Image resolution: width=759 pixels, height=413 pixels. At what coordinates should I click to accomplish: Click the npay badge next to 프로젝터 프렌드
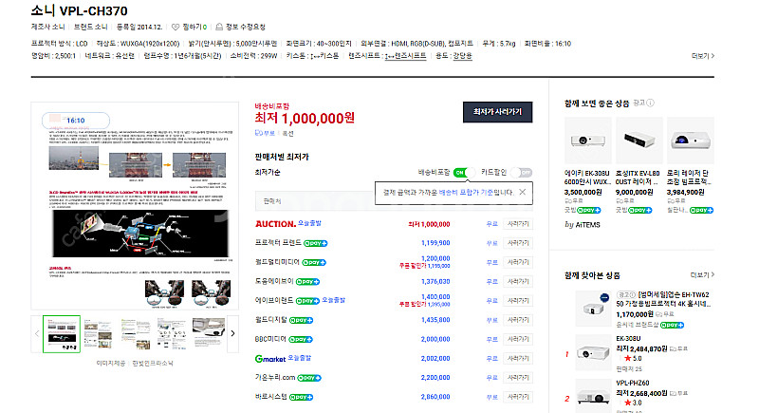tap(316, 243)
